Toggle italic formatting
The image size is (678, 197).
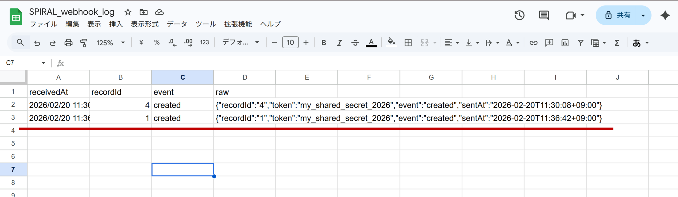(339, 43)
